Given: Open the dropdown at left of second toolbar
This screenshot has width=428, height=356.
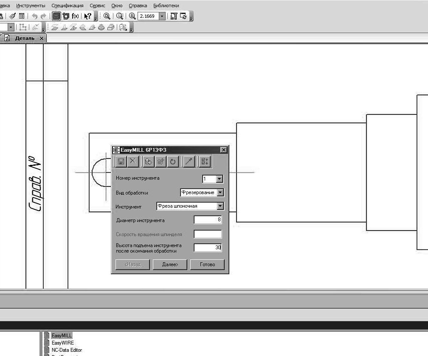Looking at the screenshot, I should pos(11,27).
